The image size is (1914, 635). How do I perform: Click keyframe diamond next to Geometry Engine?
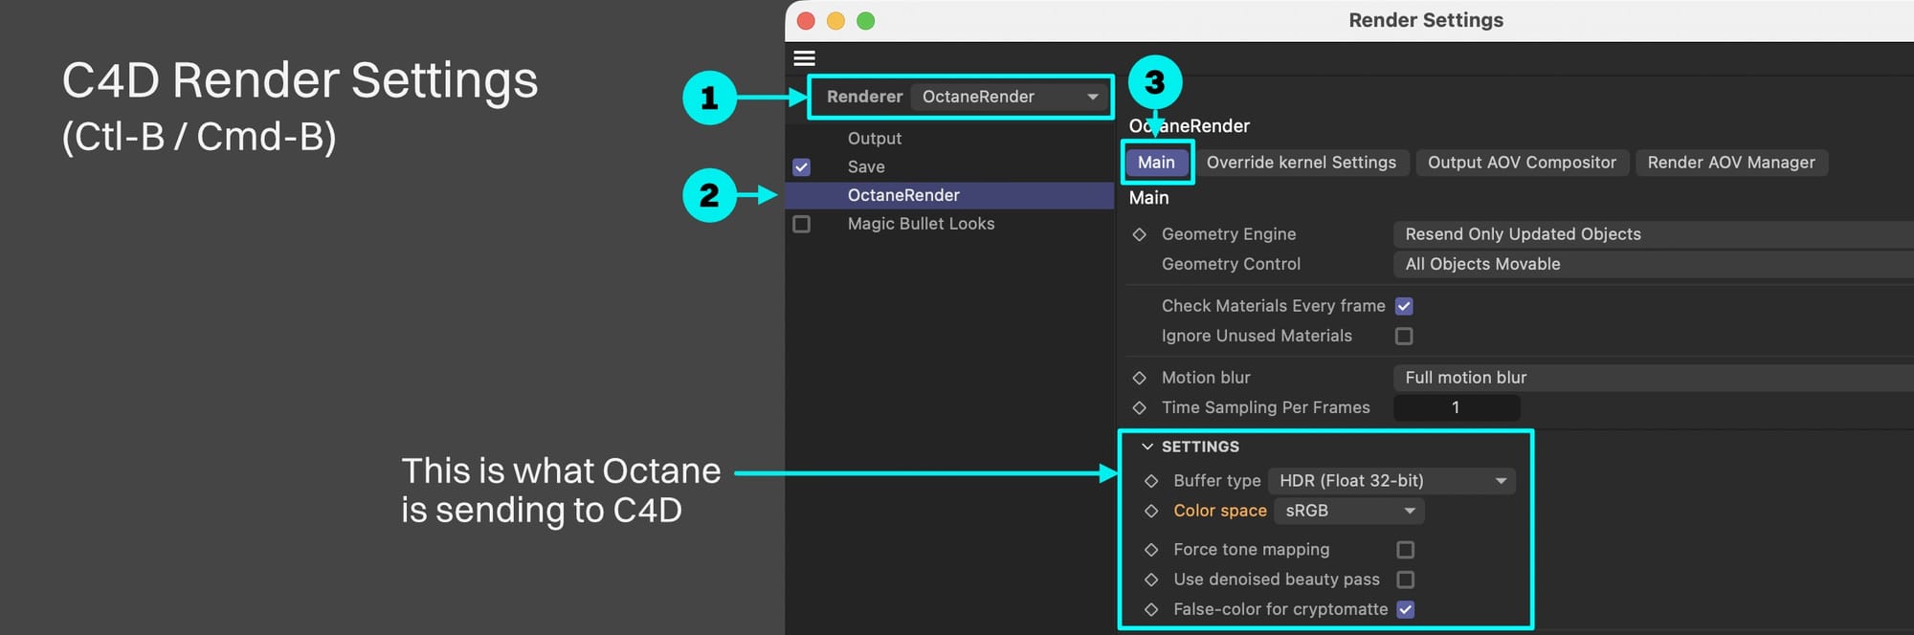(1139, 234)
